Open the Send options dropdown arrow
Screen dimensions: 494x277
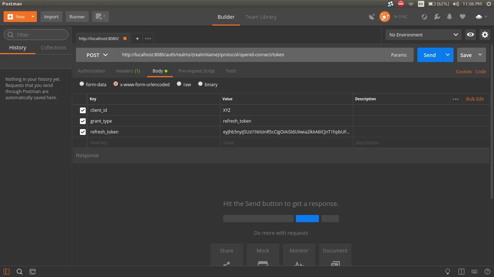pos(448,55)
